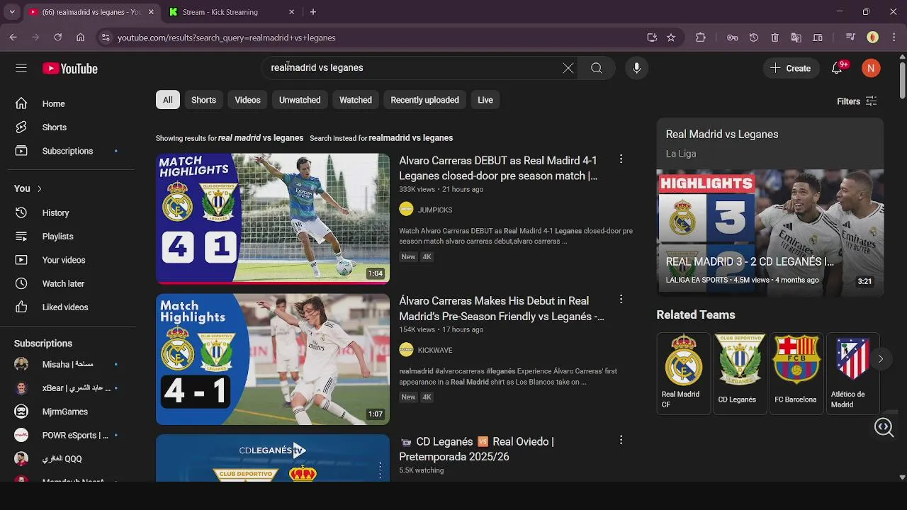
Task: Open the JUMPICKS channel name link
Action: click(435, 210)
